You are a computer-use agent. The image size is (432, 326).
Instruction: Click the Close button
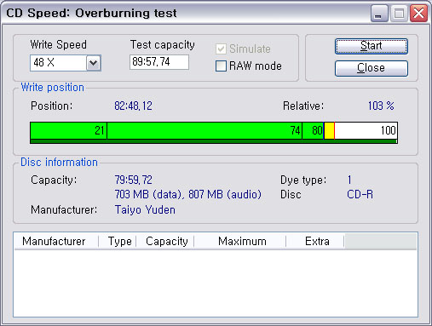coord(372,68)
